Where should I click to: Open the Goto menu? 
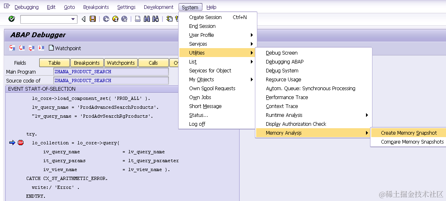[x=69, y=7]
